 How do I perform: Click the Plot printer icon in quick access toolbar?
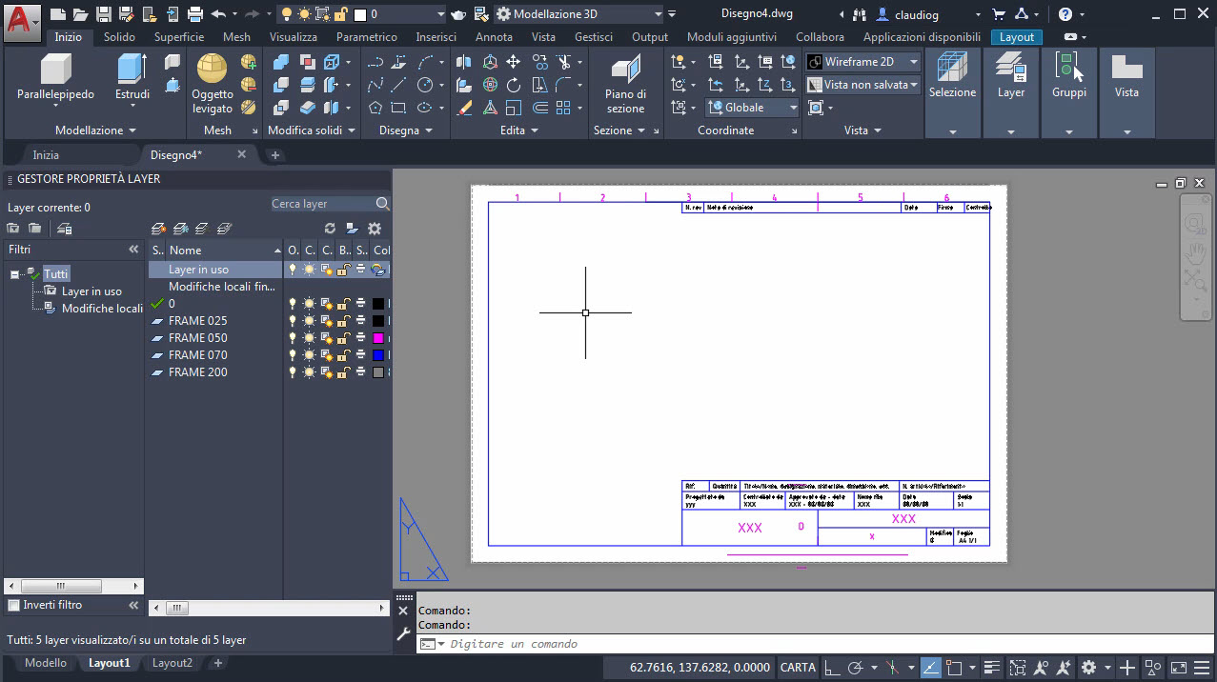point(195,14)
